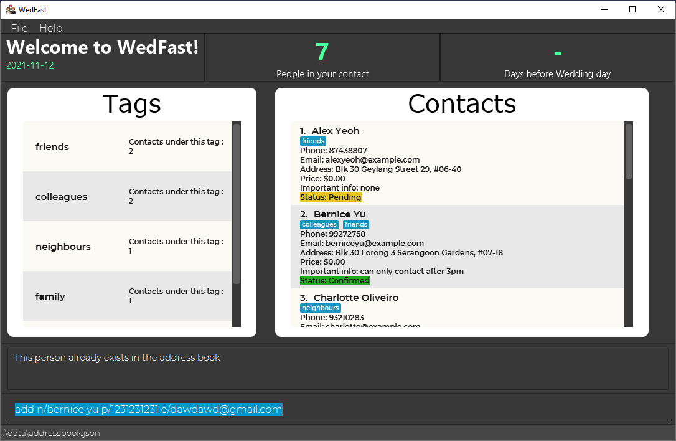Click the 'Status: Pending' label
This screenshot has height=441, width=676.
pos(331,197)
